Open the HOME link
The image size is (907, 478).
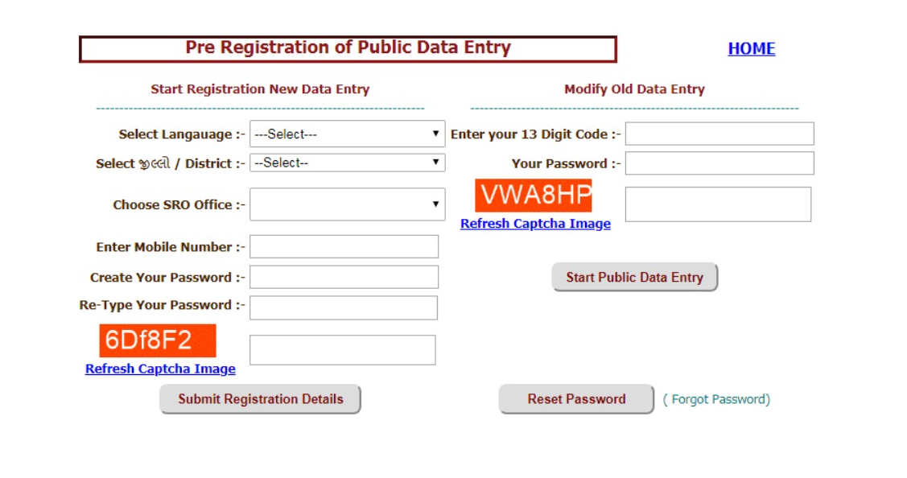pyautogui.click(x=751, y=48)
